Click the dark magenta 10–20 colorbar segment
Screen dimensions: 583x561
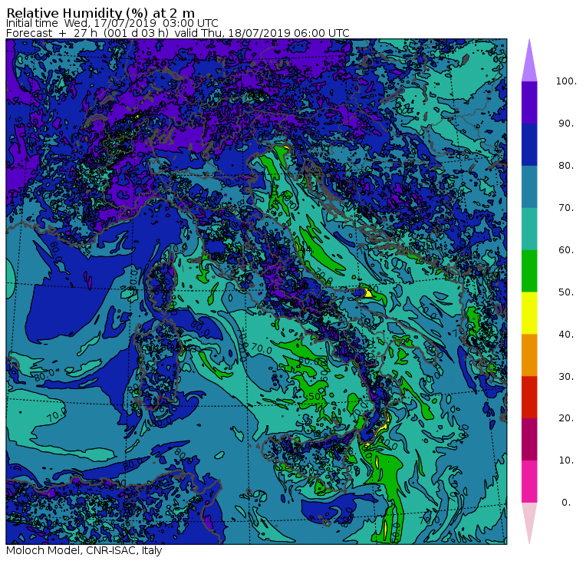[529, 440]
